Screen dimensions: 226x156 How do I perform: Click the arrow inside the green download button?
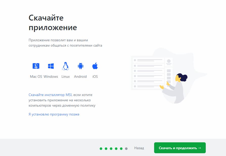pos(199,148)
